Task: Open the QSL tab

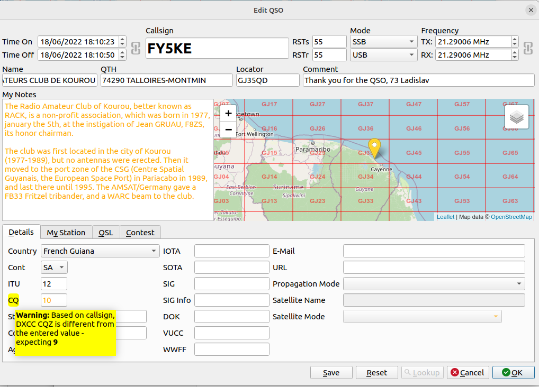Action: pyautogui.click(x=106, y=233)
